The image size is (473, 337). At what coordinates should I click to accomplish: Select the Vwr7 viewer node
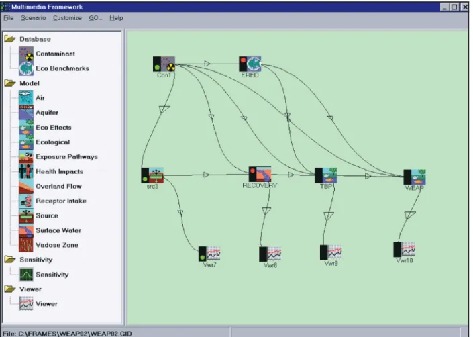point(209,254)
